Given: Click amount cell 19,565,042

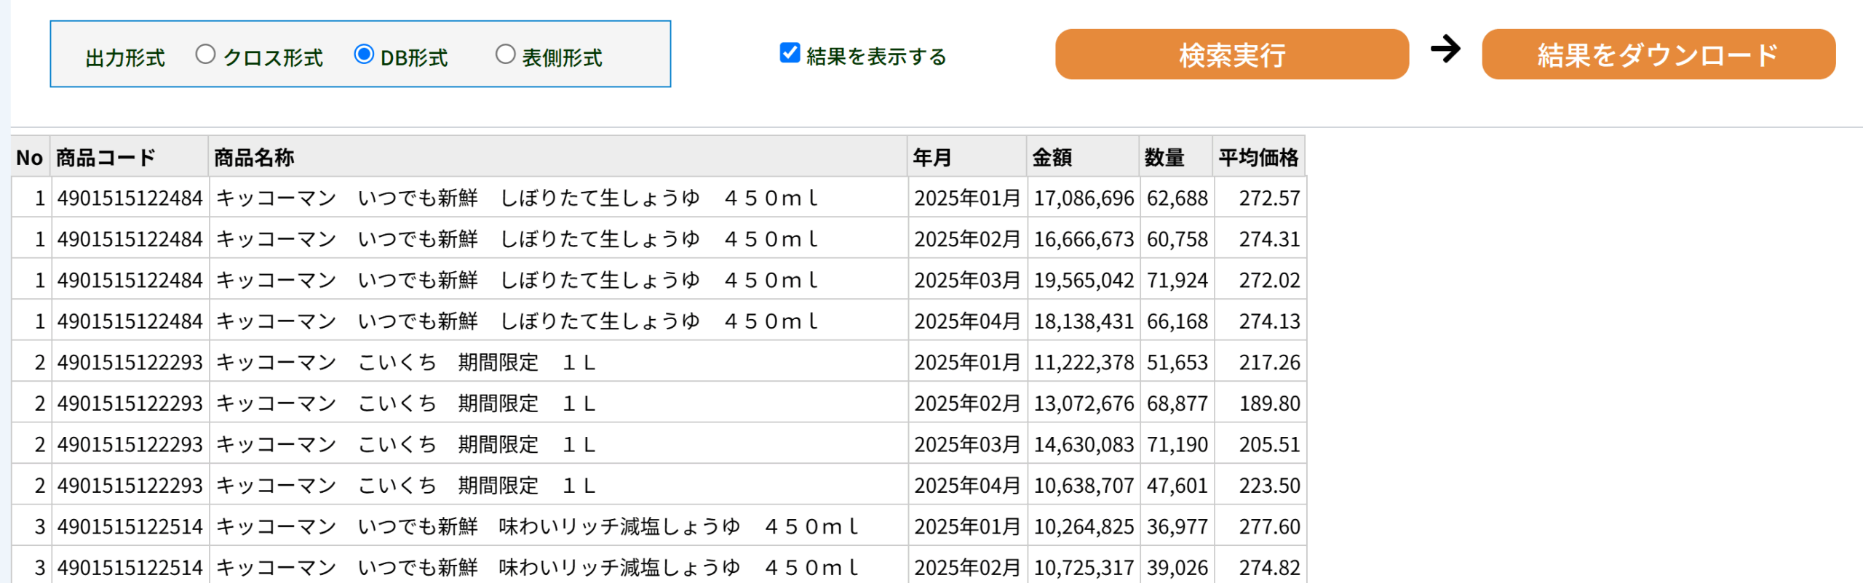Looking at the screenshot, I should 1084,280.
